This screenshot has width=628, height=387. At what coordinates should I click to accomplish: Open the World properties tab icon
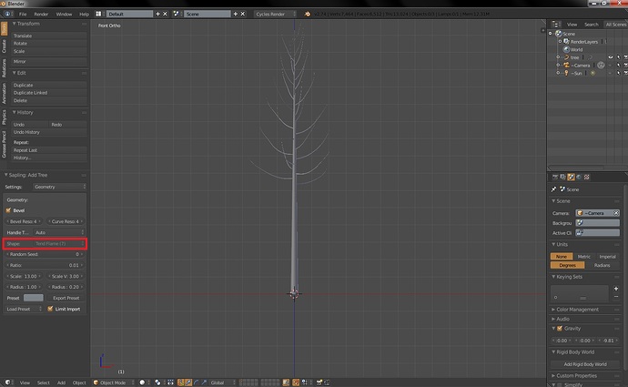(579, 177)
